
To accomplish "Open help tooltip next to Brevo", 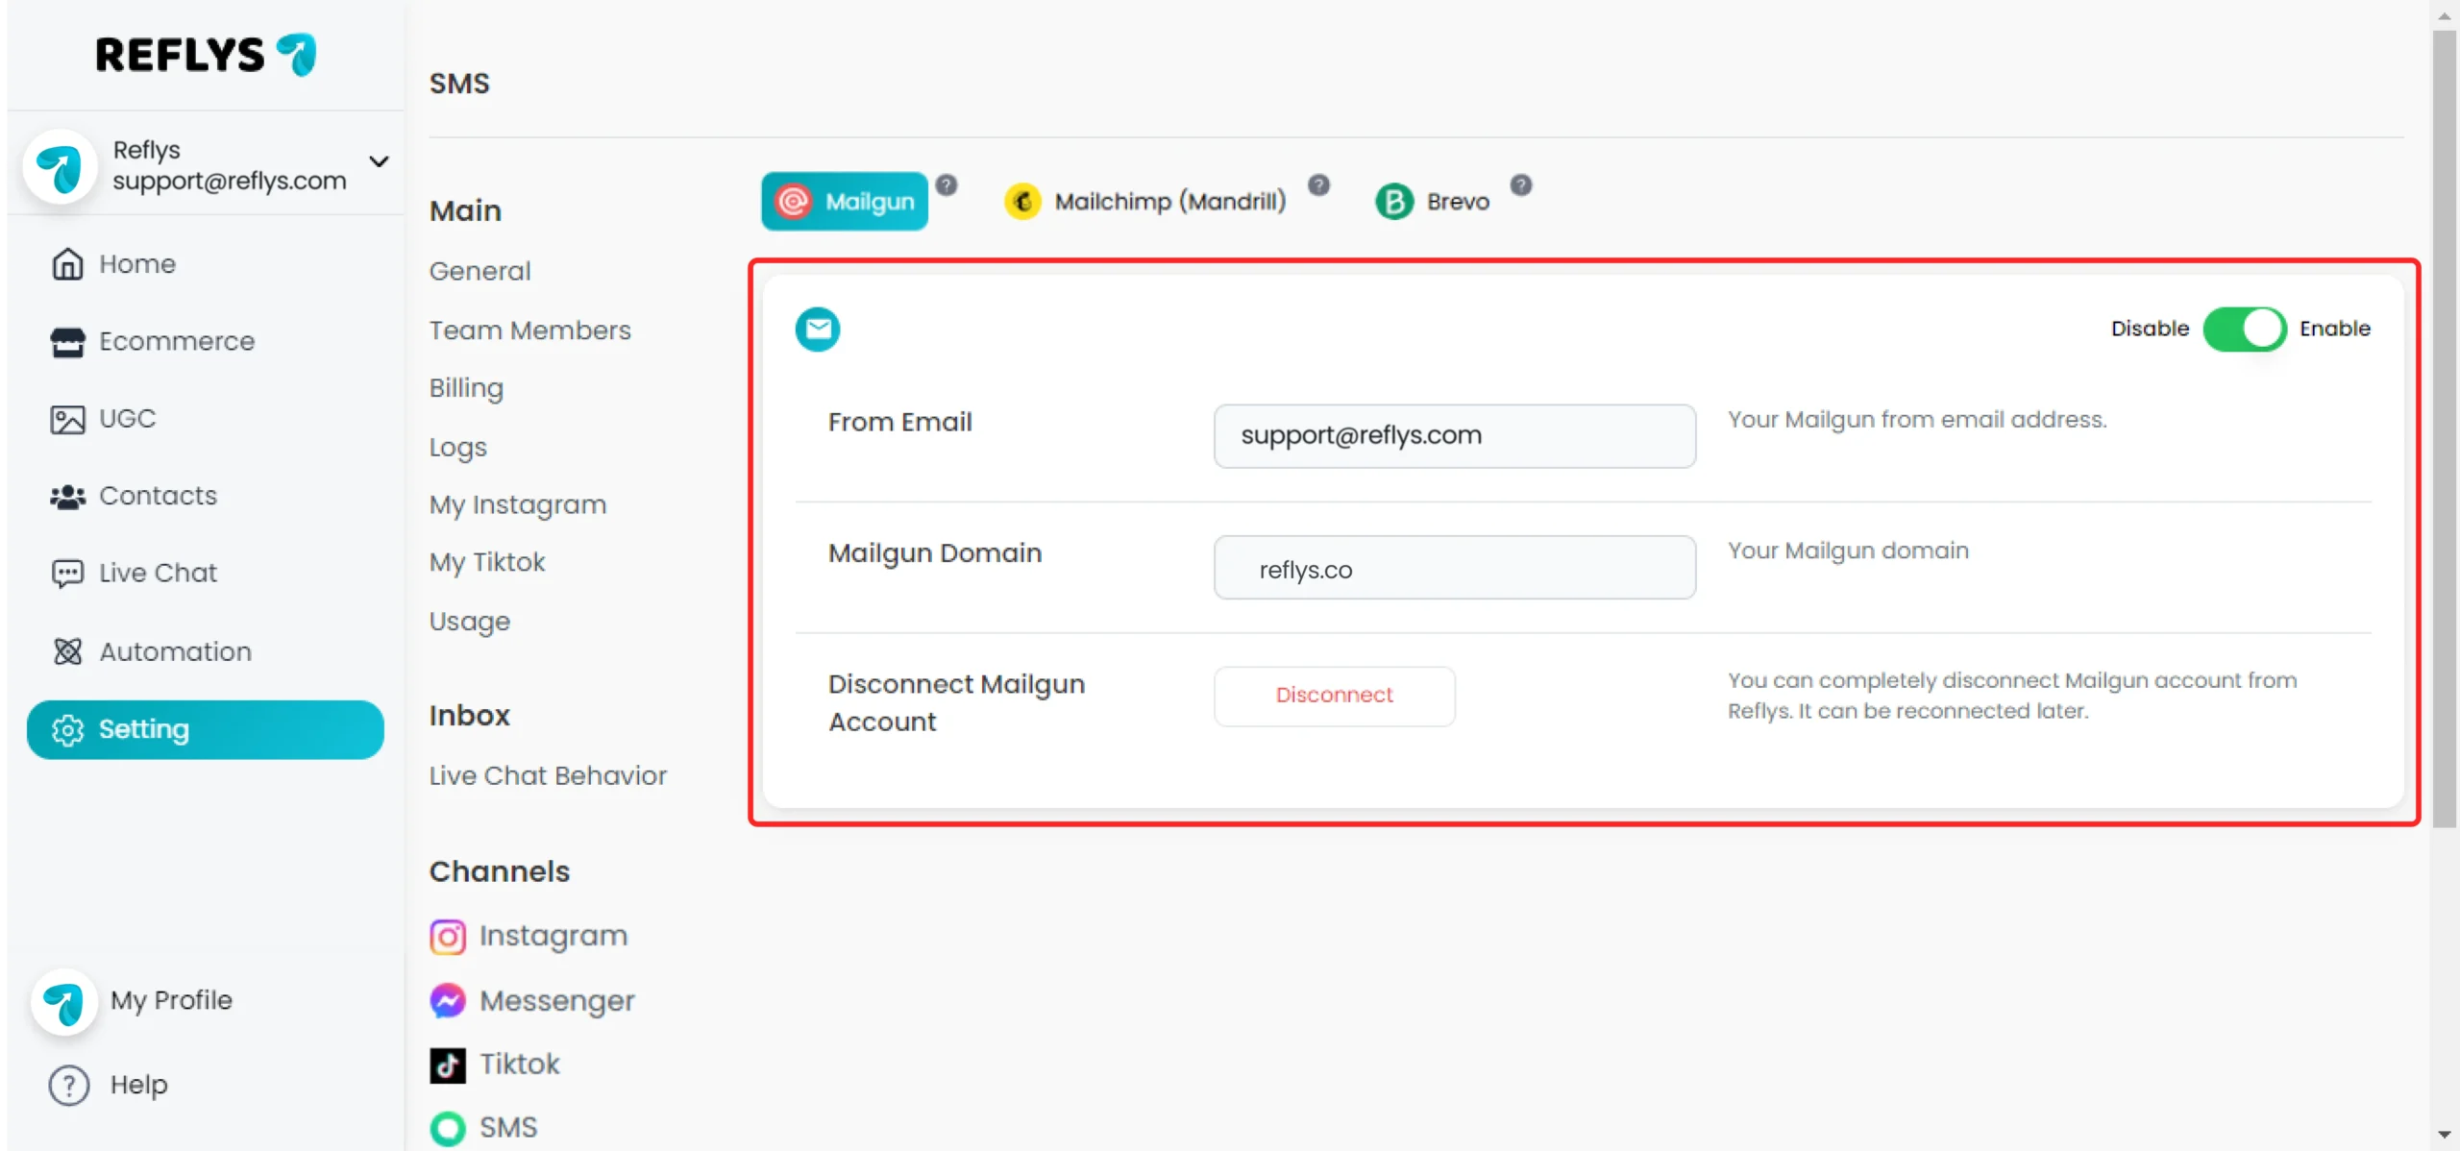I will [x=1520, y=184].
